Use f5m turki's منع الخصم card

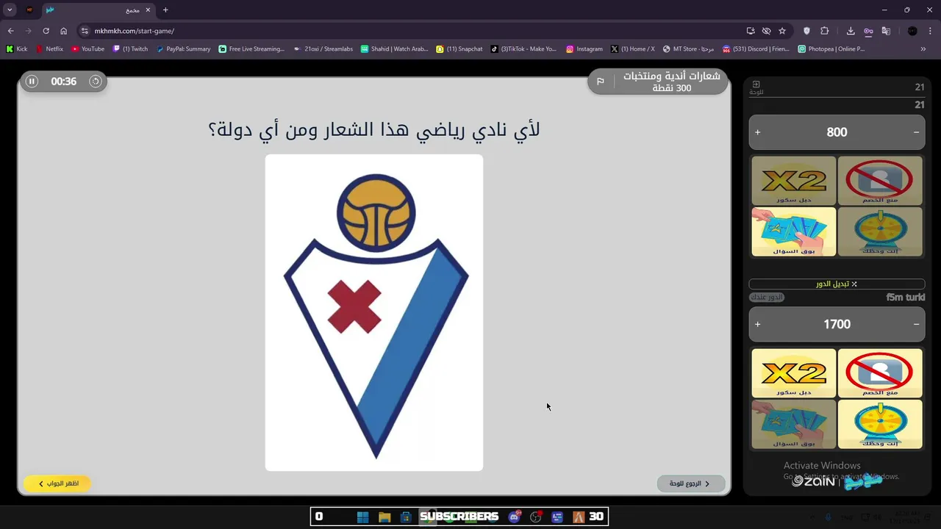click(x=879, y=373)
